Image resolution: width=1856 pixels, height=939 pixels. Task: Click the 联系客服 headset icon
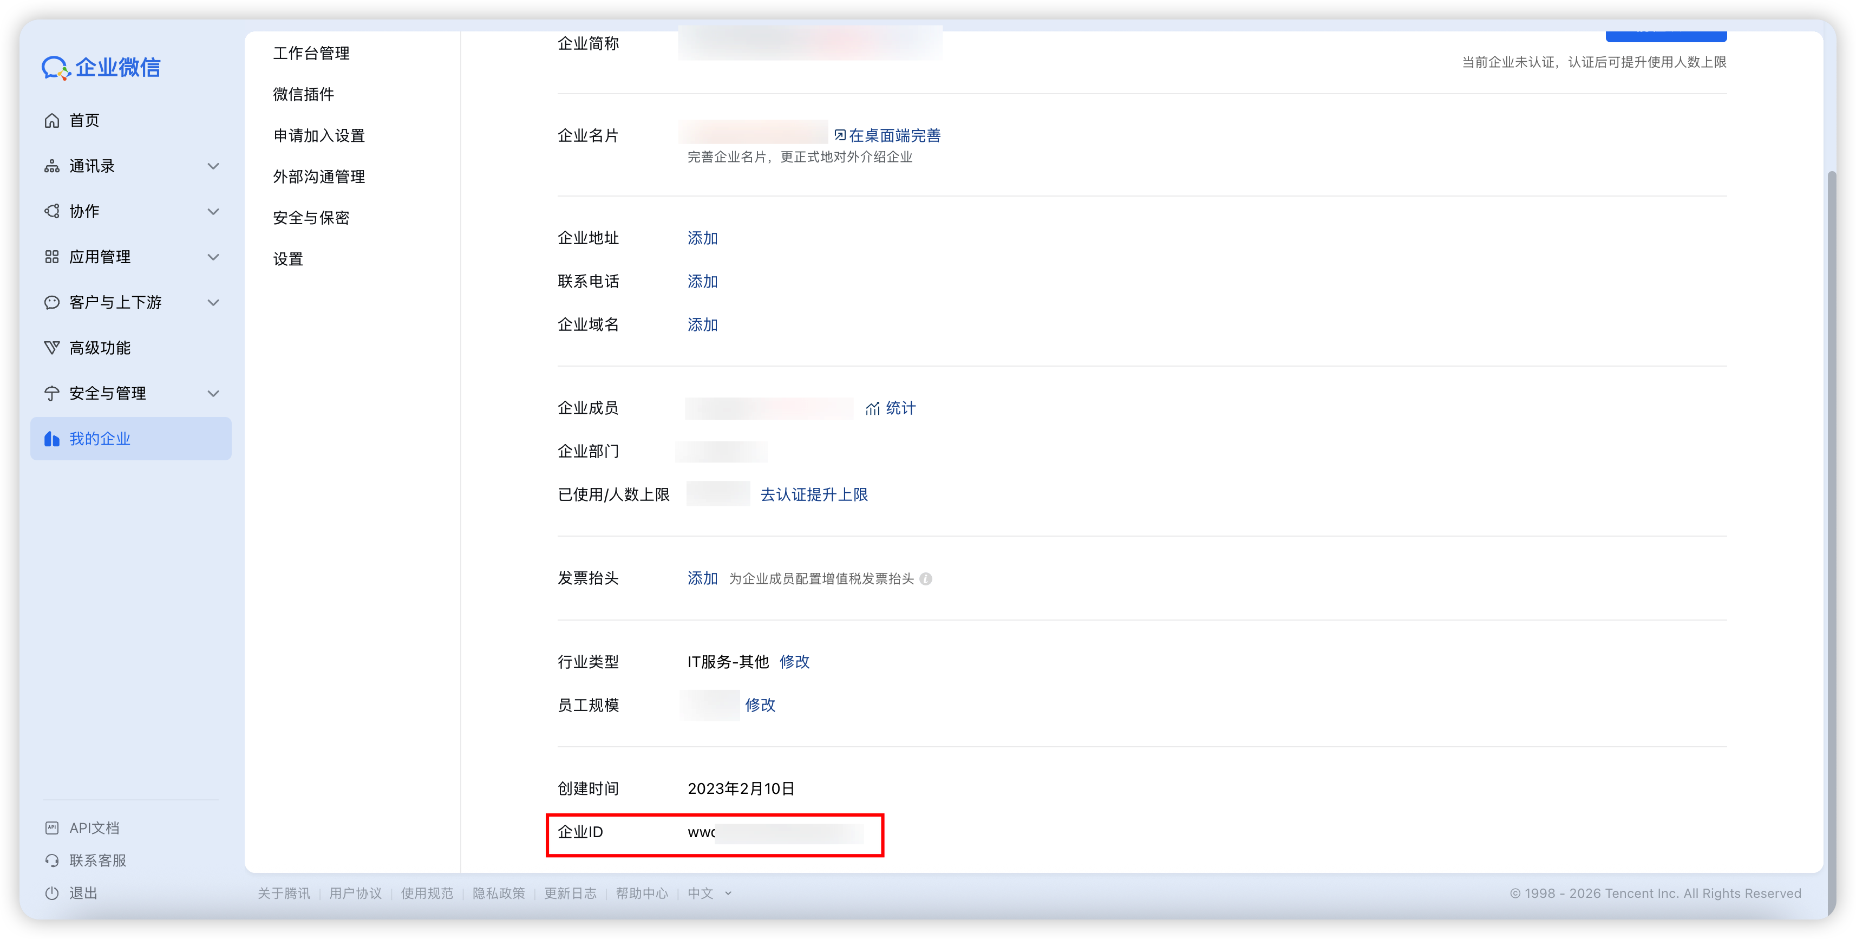click(x=52, y=860)
